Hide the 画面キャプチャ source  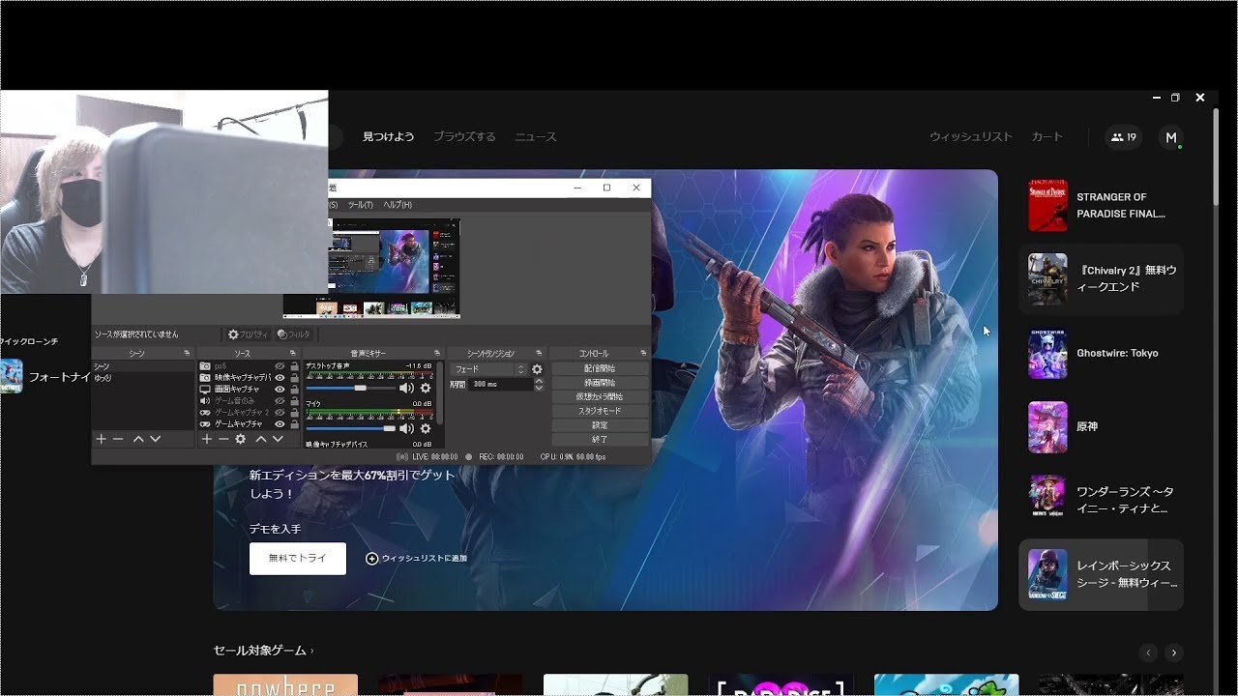[x=280, y=390]
